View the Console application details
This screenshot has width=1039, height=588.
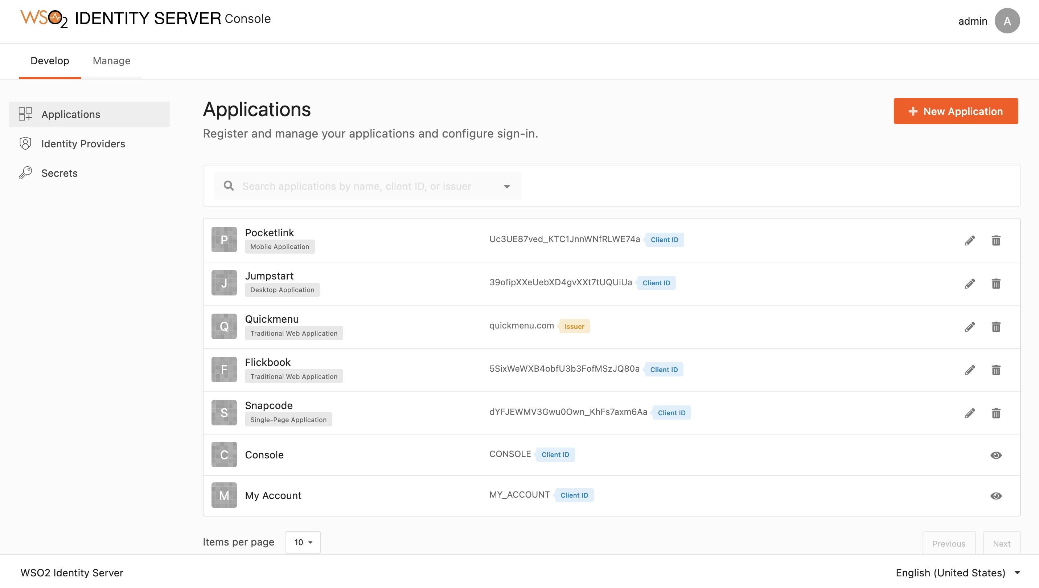pos(996,455)
